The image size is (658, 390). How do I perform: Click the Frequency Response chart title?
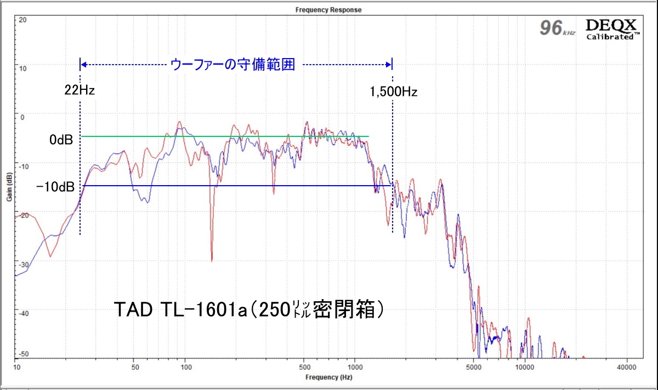328,10
